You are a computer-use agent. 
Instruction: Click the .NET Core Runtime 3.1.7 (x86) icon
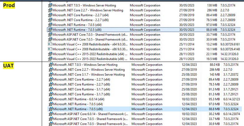51,94
